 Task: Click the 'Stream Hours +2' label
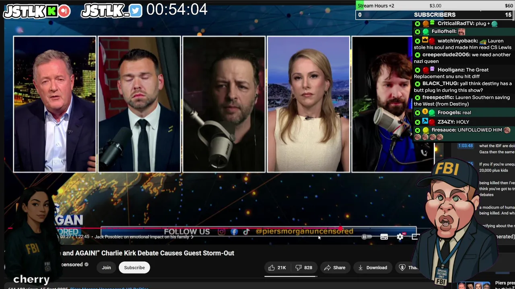pos(376,6)
